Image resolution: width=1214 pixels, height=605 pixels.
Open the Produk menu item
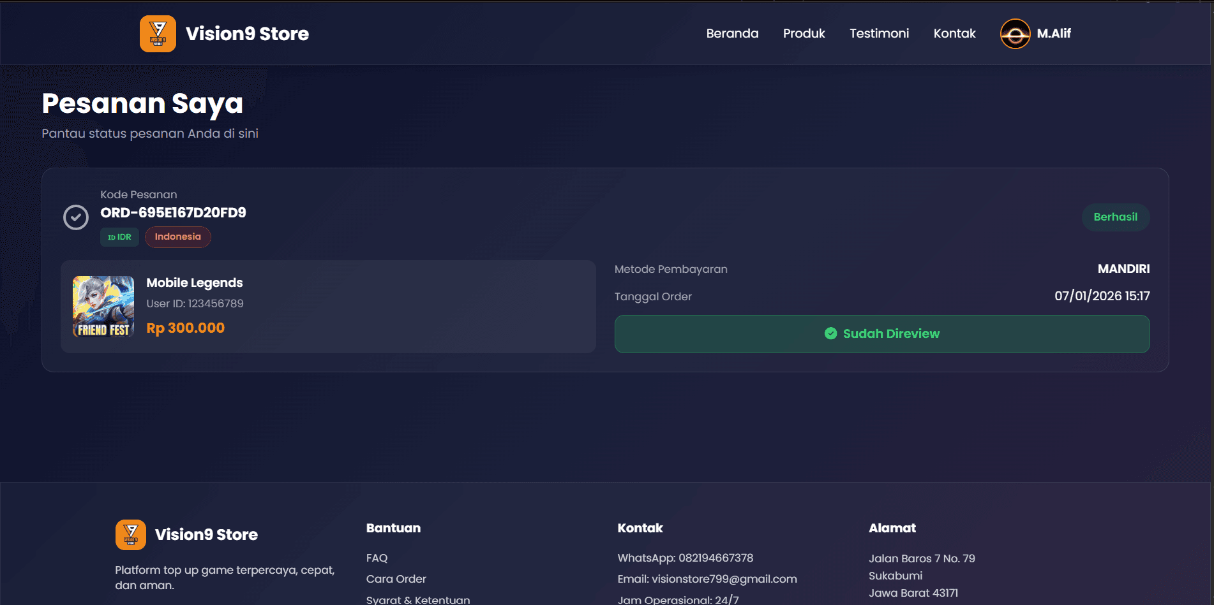click(x=804, y=33)
